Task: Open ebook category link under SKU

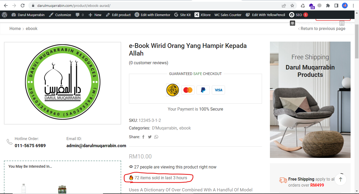Action: [x=185, y=128]
